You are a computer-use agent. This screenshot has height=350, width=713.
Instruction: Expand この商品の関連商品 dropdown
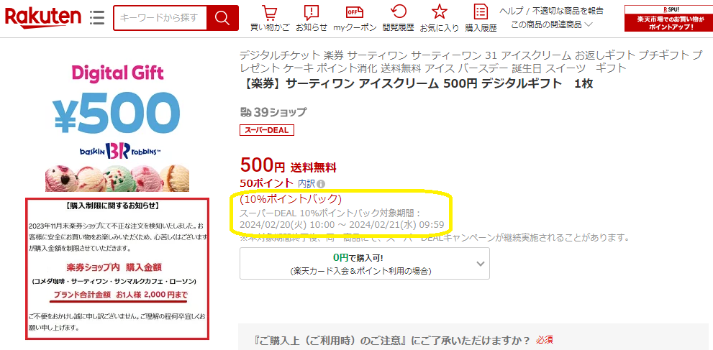(x=552, y=24)
